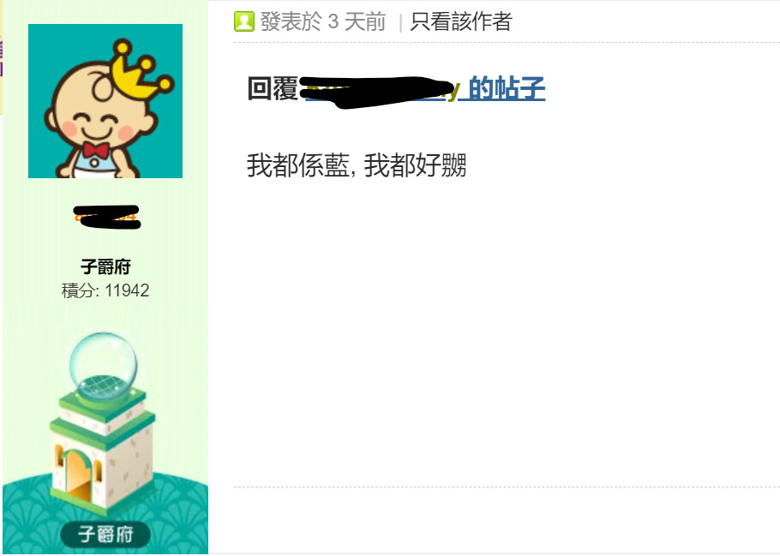Open the blacked-out username under the avatar
This screenshot has width=780, height=556.
click(107, 217)
